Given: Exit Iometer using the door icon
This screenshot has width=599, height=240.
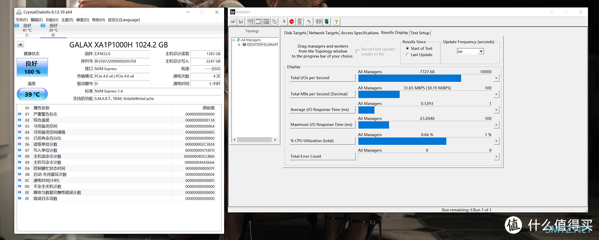Looking at the screenshot, I should click(327, 22).
